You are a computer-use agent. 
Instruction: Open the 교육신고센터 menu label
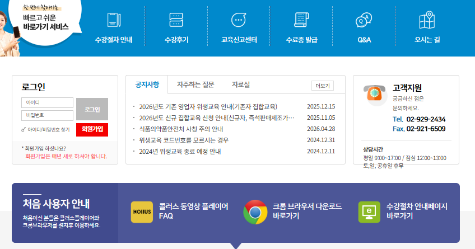[x=239, y=40]
